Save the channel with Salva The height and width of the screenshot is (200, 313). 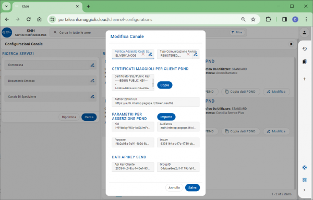(192, 187)
